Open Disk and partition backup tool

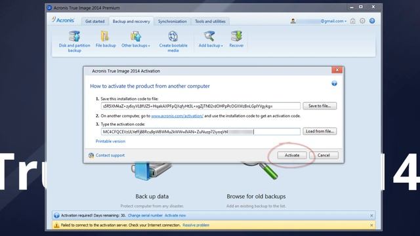[x=74, y=41]
